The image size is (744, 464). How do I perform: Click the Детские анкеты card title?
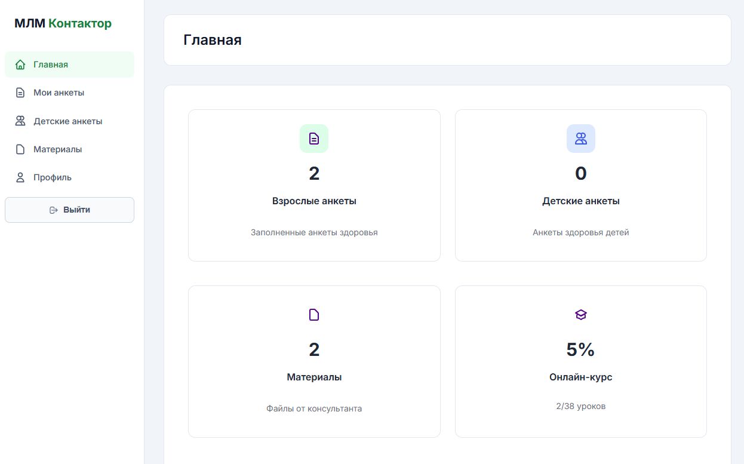pos(581,201)
